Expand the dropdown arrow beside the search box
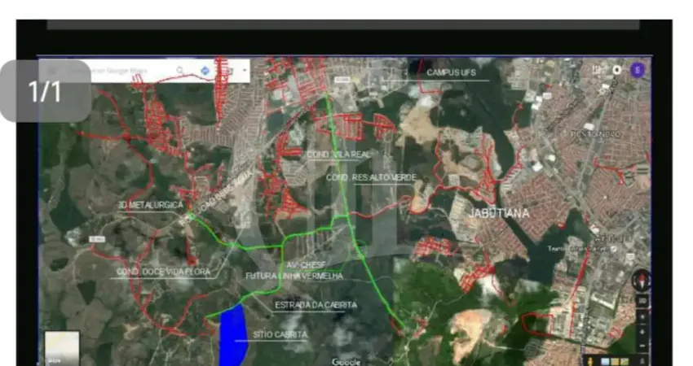The width and height of the screenshot is (693, 366). coord(244,71)
